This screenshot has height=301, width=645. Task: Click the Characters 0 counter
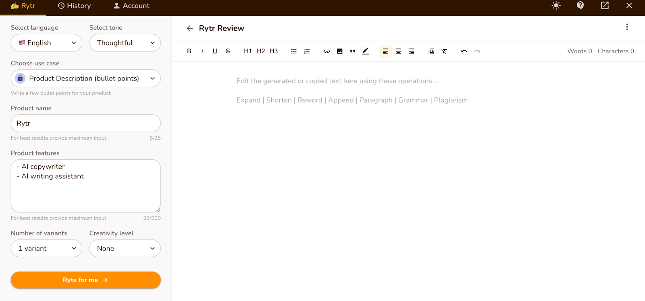(x=616, y=51)
